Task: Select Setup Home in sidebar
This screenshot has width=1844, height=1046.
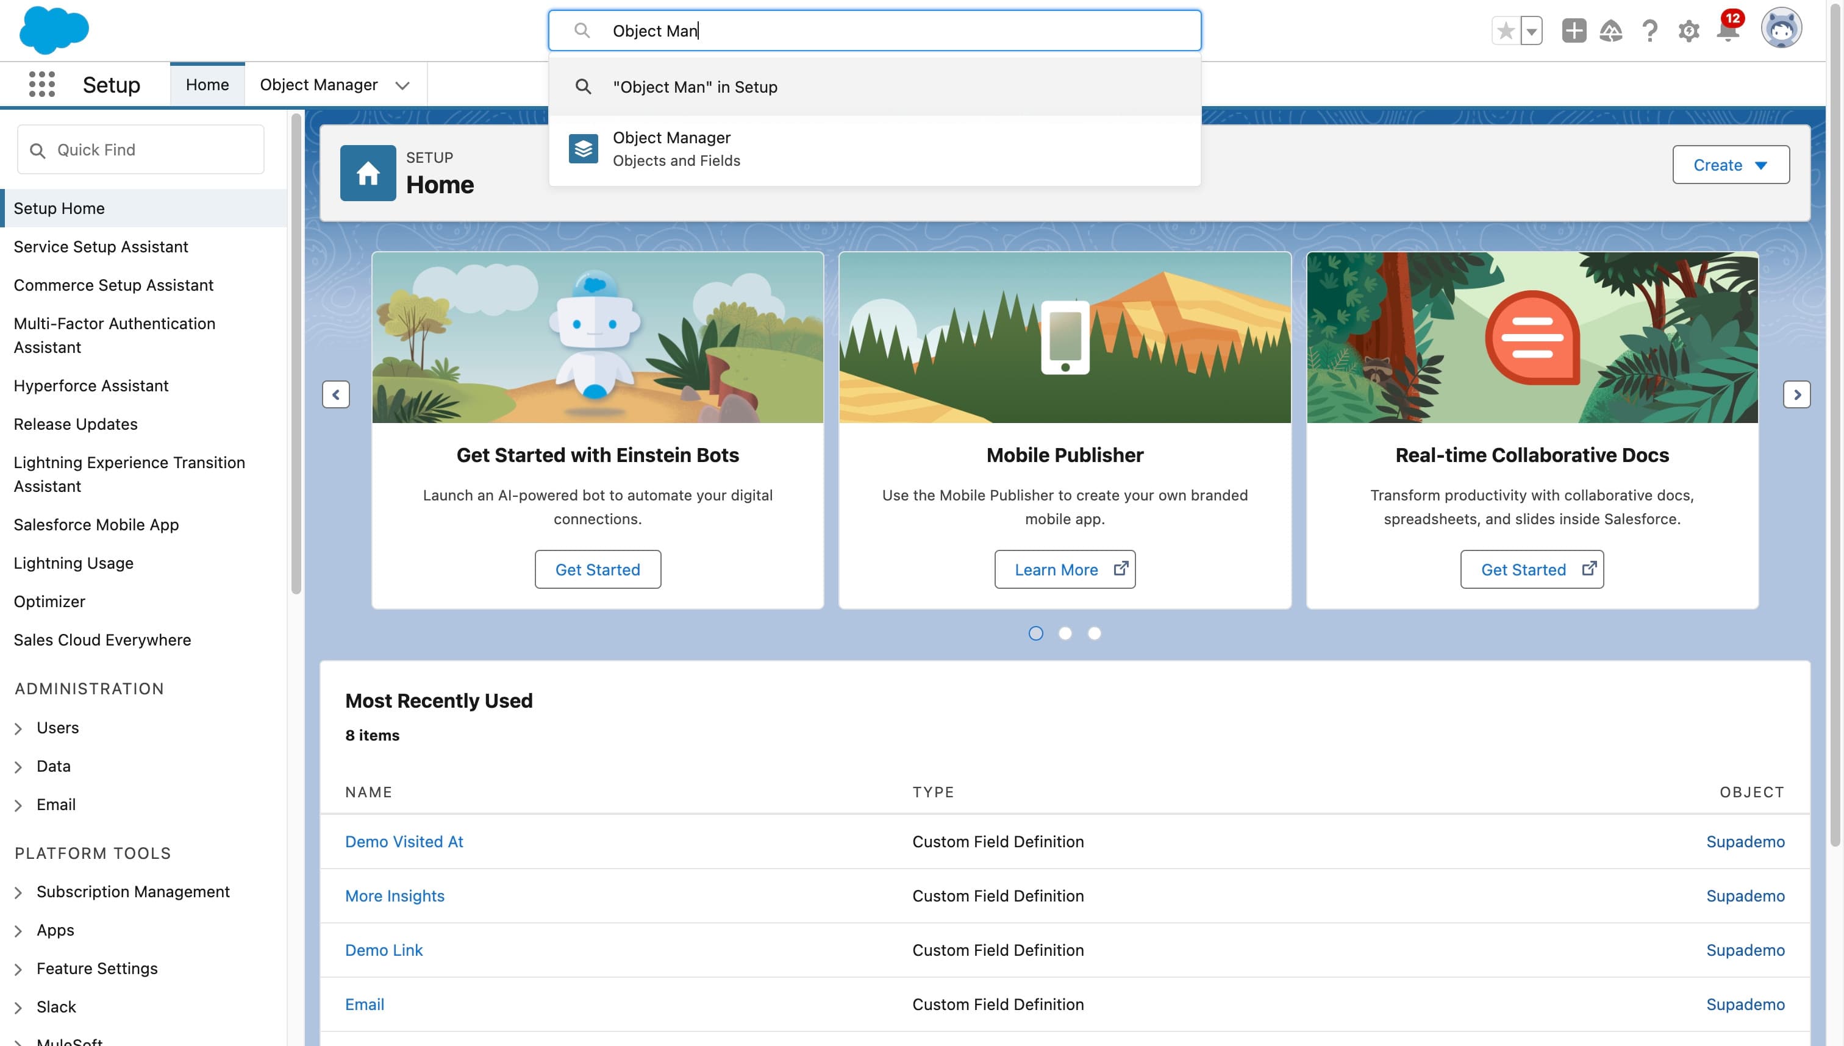Action: [x=144, y=208]
